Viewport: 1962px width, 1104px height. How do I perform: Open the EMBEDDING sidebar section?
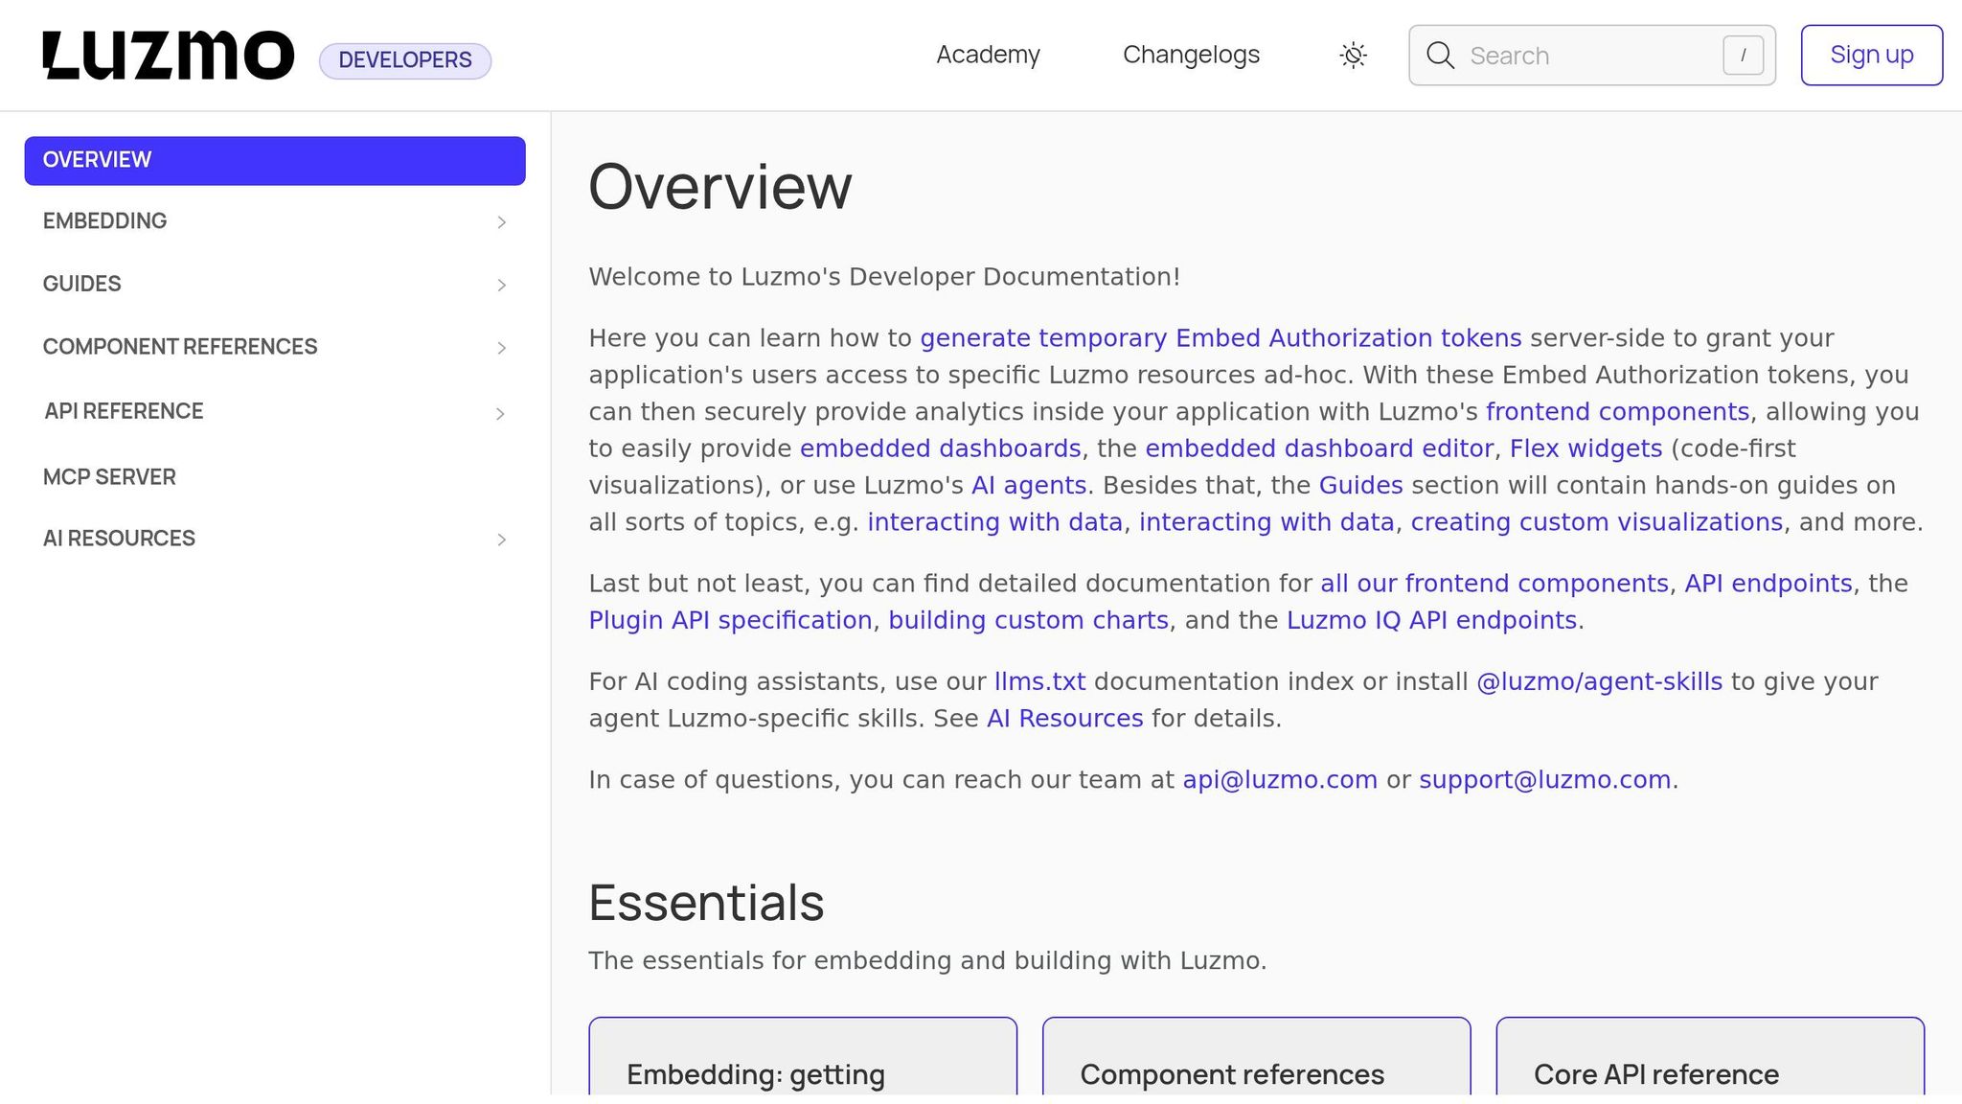(275, 221)
